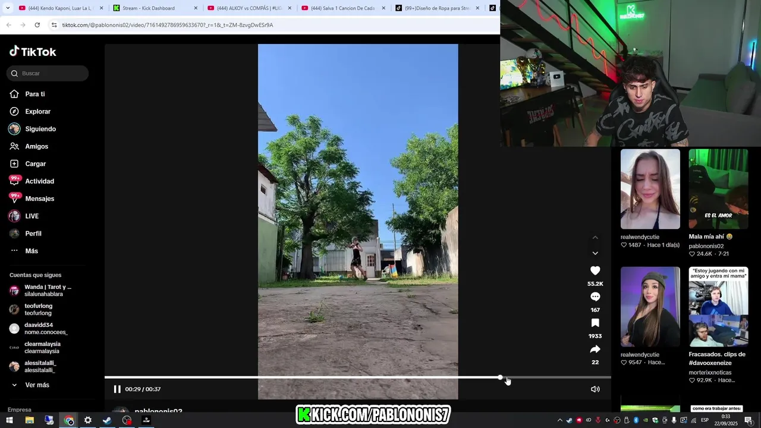Click the browser back arrow
Image resolution: width=761 pixels, height=428 pixels.
click(9, 25)
